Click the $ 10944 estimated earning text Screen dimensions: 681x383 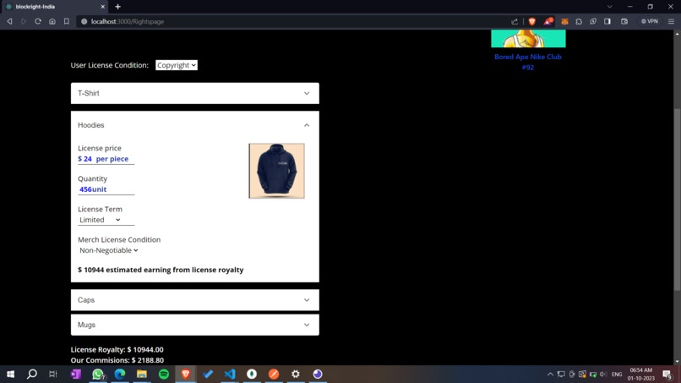coord(161,270)
